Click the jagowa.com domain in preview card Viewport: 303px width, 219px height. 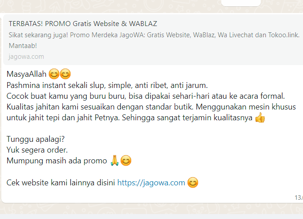pos(26,57)
